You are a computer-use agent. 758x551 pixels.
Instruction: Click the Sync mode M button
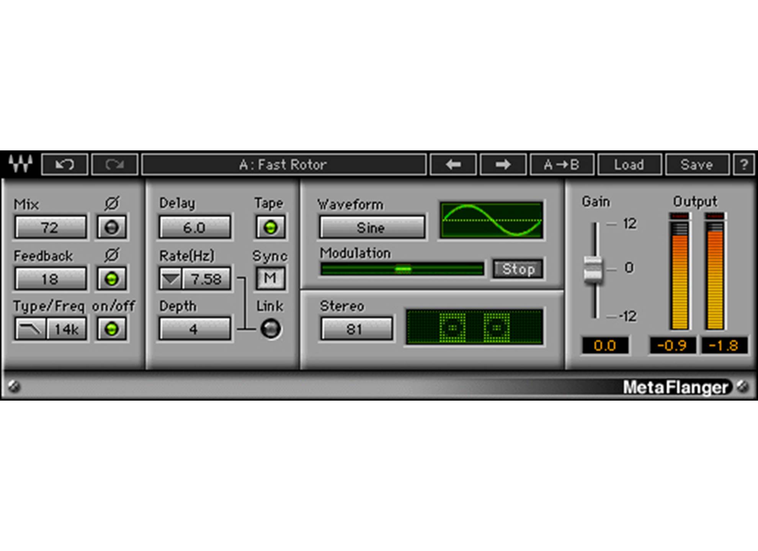[270, 278]
